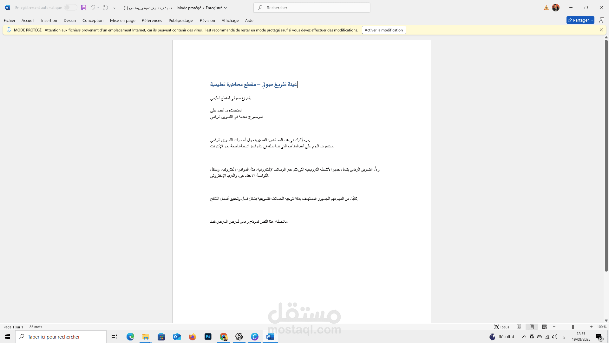The height and width of the screenshot is (343, 609).
Task: Open the Dessin tab
Action: 70,20
